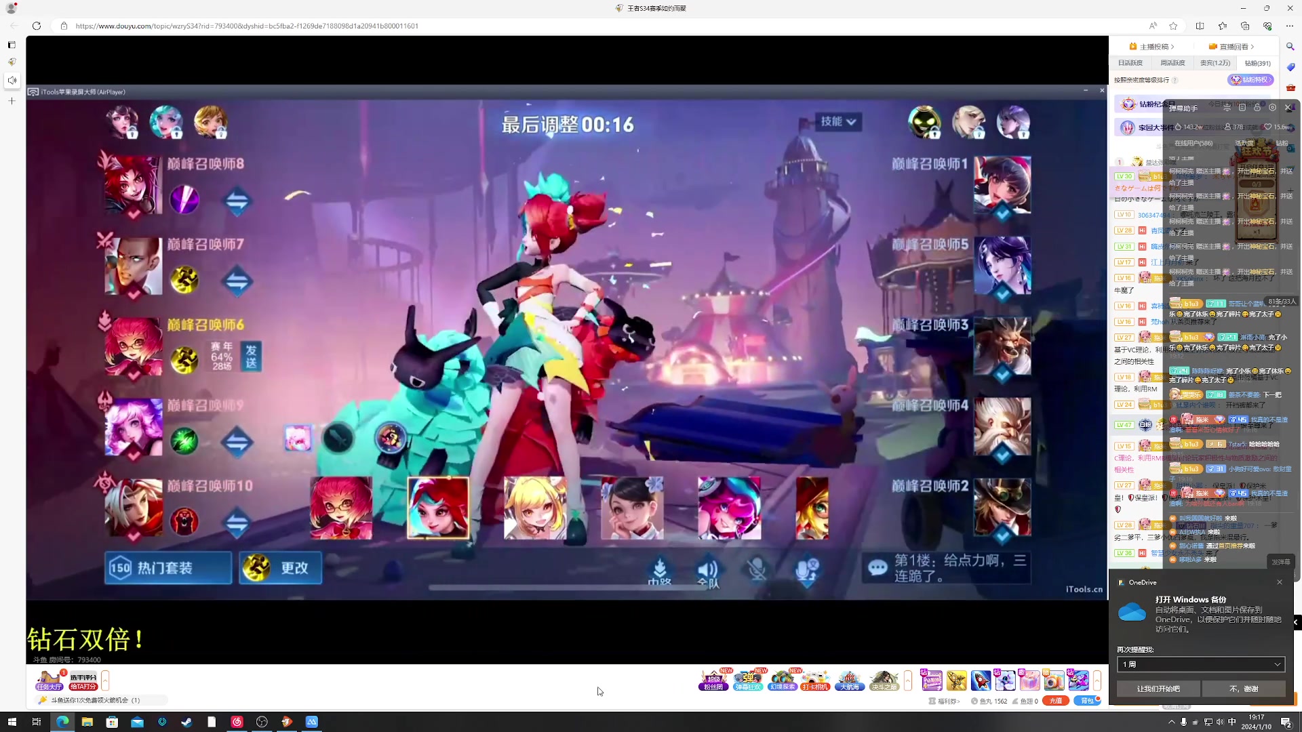Click the 巅峰召唤师8 swap arrows icon

pos(237,201)
